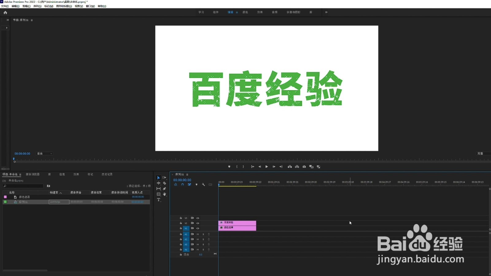The height and width of the screenshot is (276, 491).
Task: Switch to 效果 panel tab
Action: [x=76, y=174]
